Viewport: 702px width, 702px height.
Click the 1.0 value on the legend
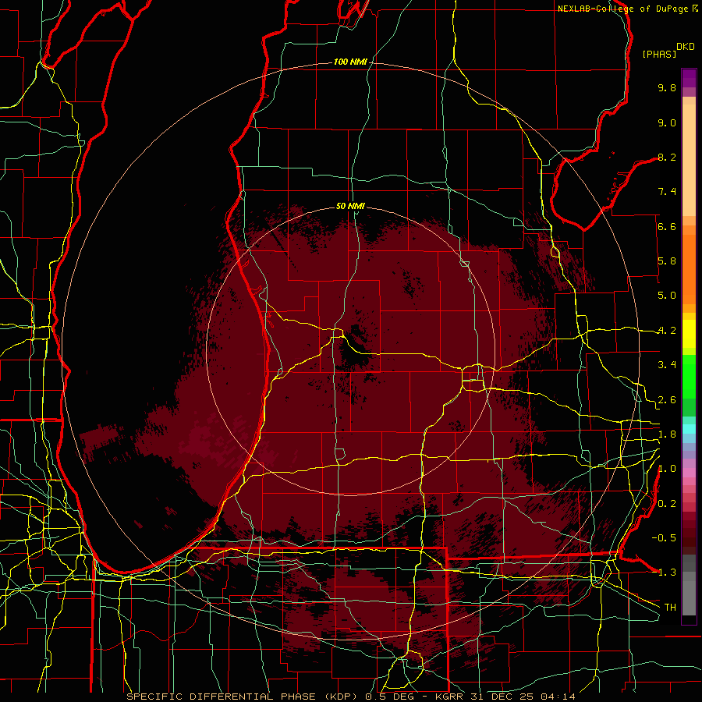667,469
